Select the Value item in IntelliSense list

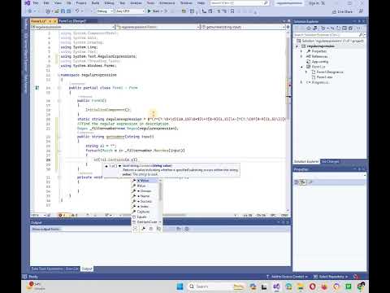tap(146, 181)
